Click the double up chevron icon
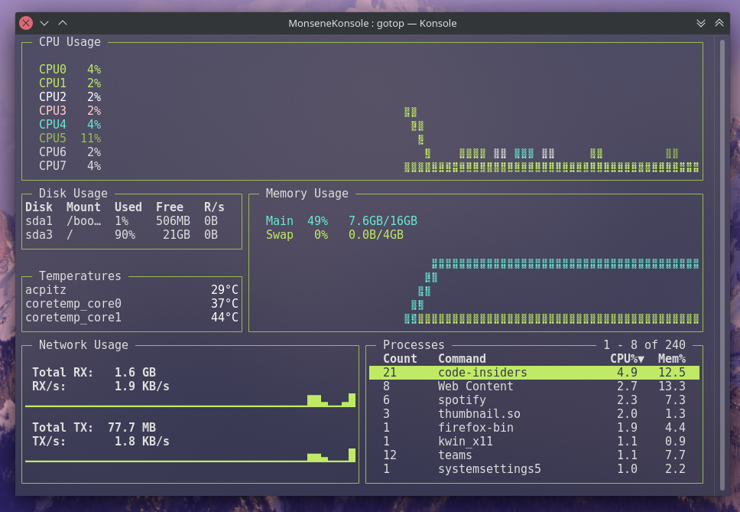This screenshot has width=740, height=512. pyautogui.click(x=719, y=23)
